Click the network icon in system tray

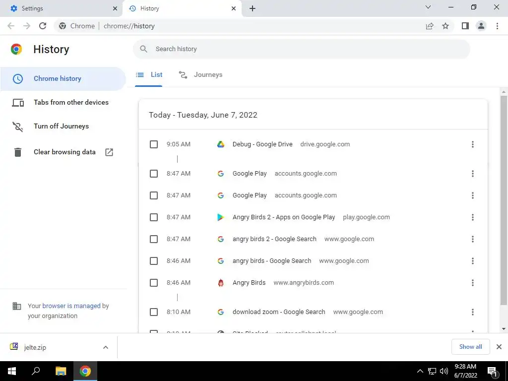(432, 371)
